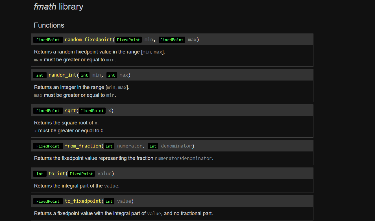This screenshot has height=221, width=375.
Task: Open the from_fraction function name link
Action: pos(83,146)
